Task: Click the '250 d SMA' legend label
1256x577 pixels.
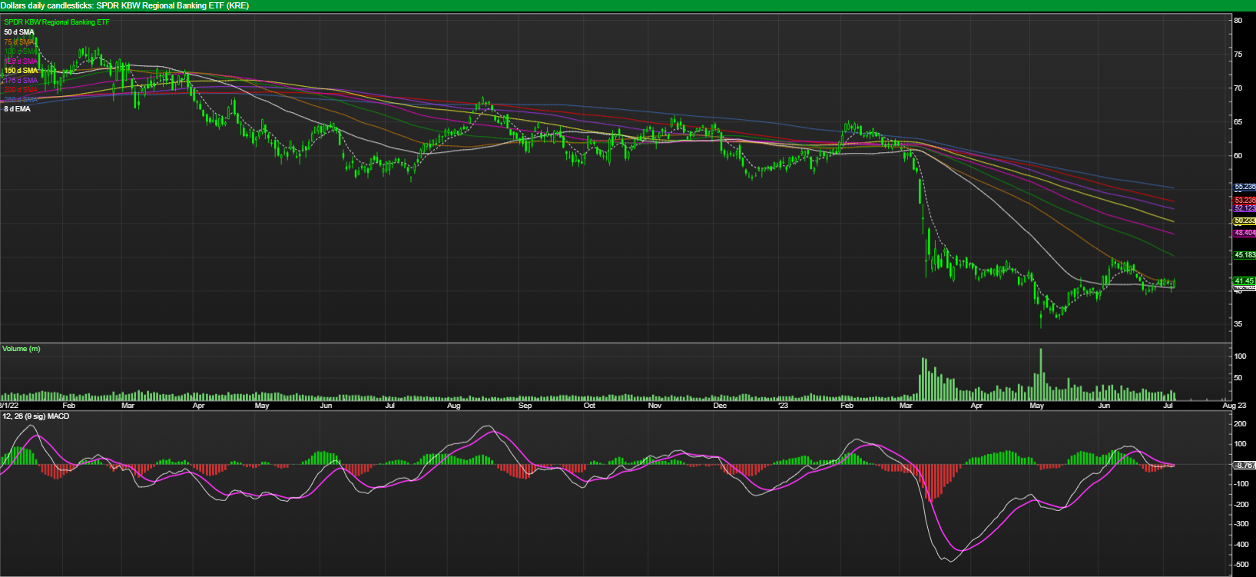Action: coord(21,100)
